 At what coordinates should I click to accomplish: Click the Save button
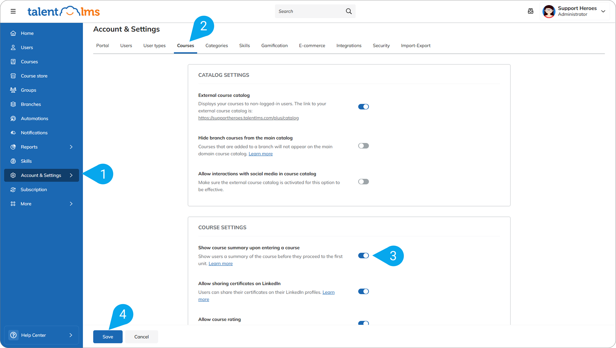pyautogui.click(x=108, y=336)
